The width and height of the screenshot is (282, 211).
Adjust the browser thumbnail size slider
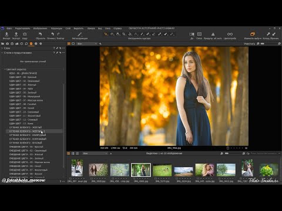point(227,154)
